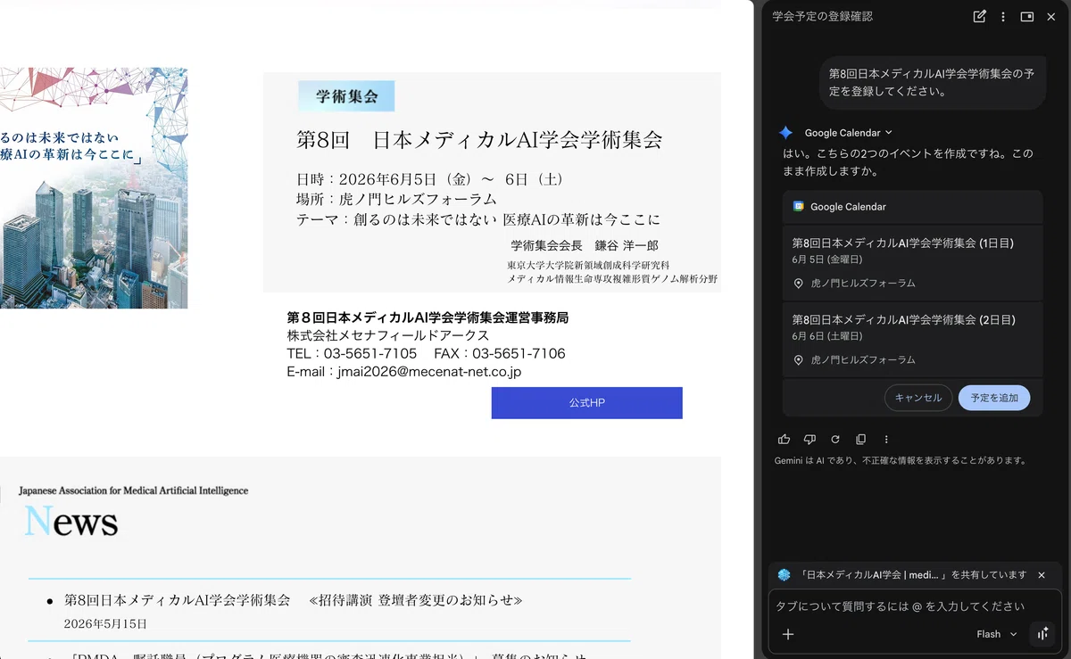The height and width of the screenshot is (659, 1071).
Task: Click the 株式会社メセナフィールドアークス text
Action: (x=387, y=335)
